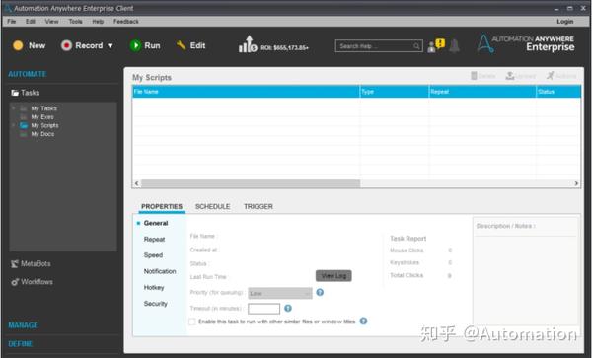Switch to the SCHEDULE tab
The image size is (592, 358).
point(212,207)
